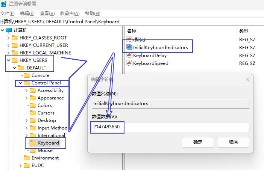Click the 数值数据 value input field
Image resolution: width=264 pixels, height=170 pixels.
(170, 127)
